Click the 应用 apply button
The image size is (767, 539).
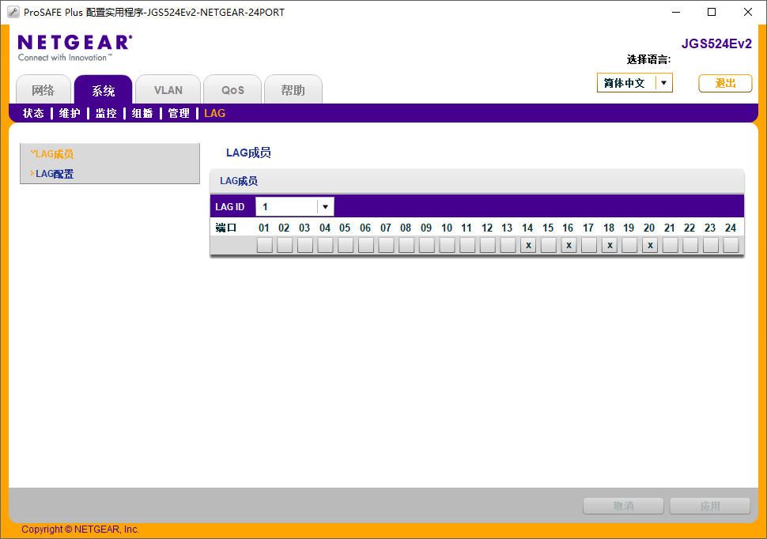click(710, 506)
